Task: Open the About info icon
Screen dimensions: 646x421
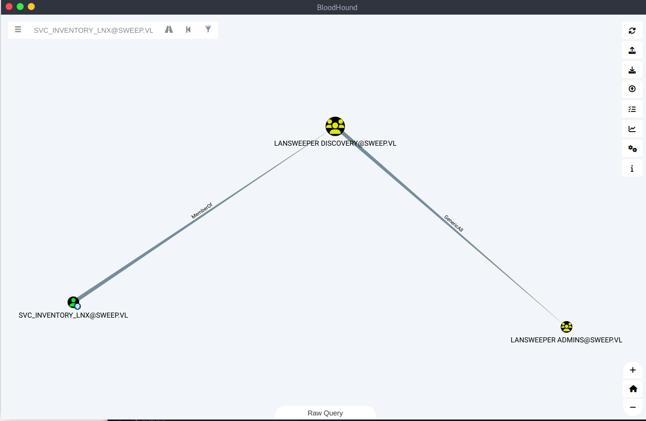Action: click(632, 168)
